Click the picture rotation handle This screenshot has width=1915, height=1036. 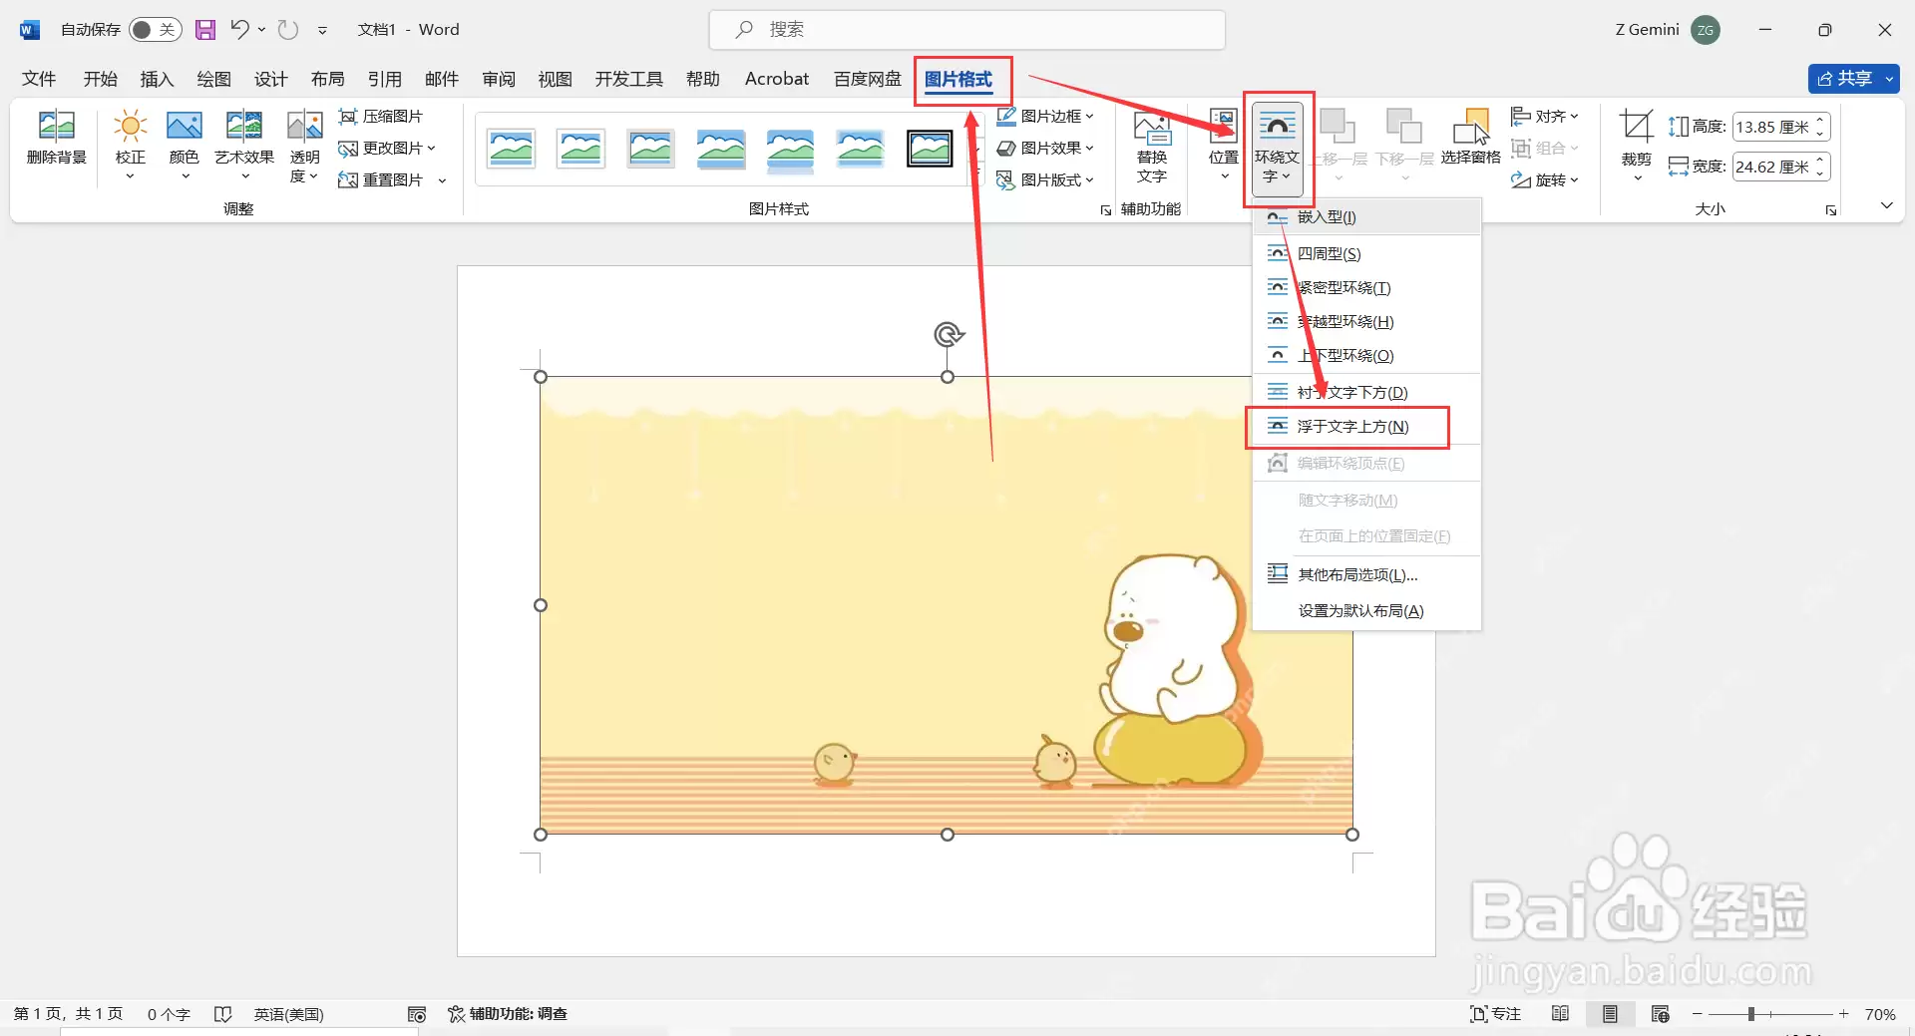949,334
